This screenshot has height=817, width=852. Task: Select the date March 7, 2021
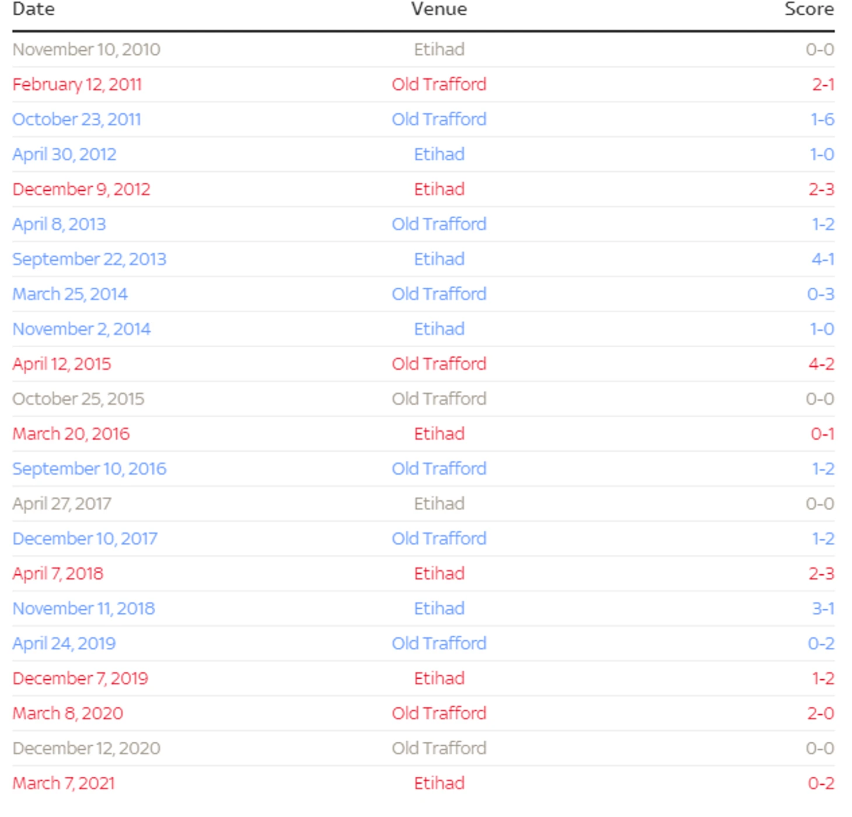[x=64, y=783]
